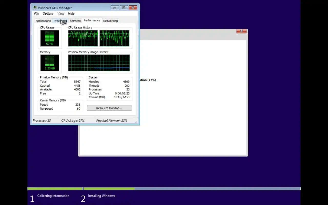Image resolution: width=328 pixels, height=205 pixels.
Task: Open the Help menu
Action: coord(71,14)
